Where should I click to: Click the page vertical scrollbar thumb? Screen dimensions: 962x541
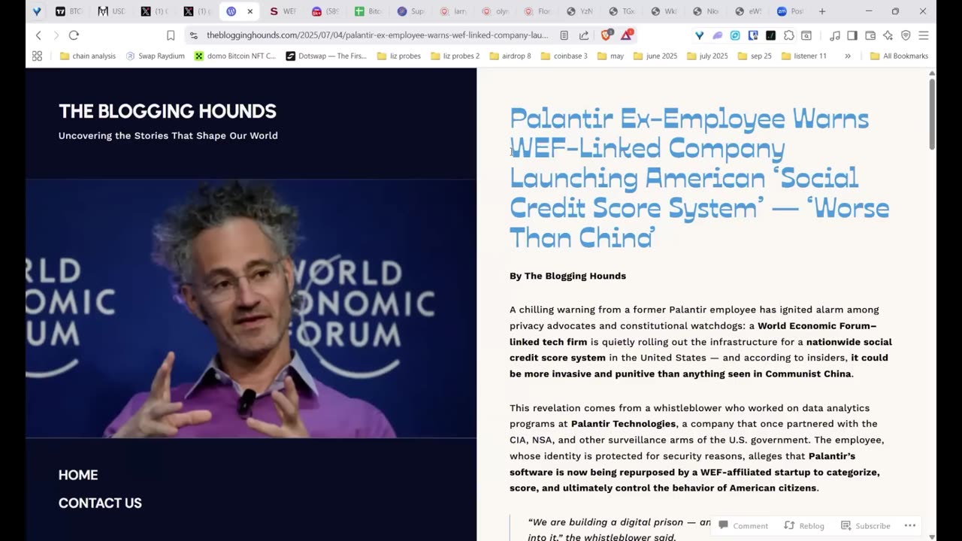(x=932, y=113)
